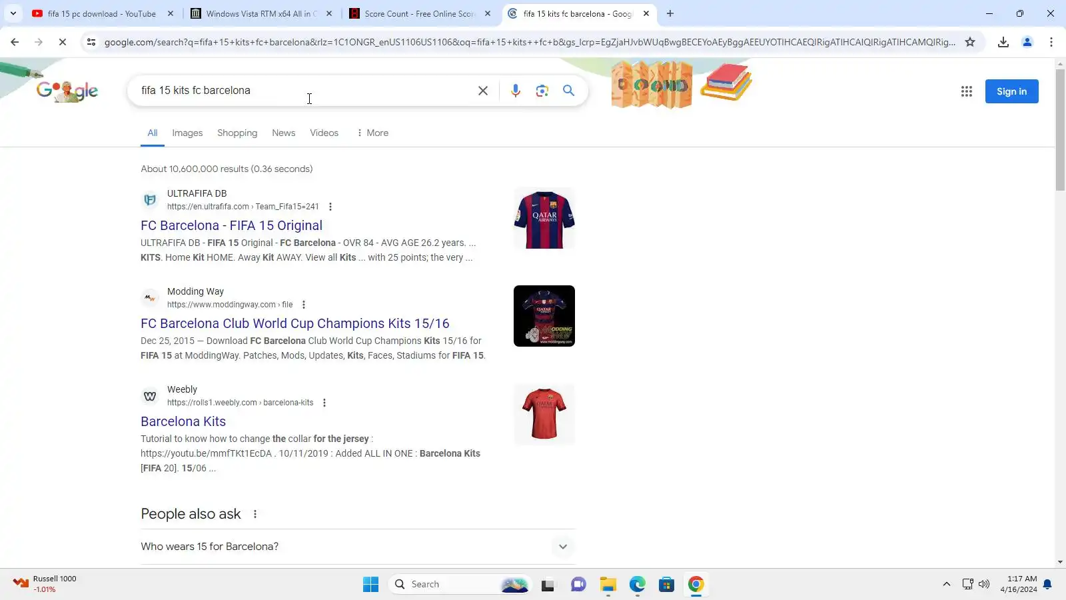Open File Explorer from taskbar
The image size is (1066, 600).
[608, 585]
